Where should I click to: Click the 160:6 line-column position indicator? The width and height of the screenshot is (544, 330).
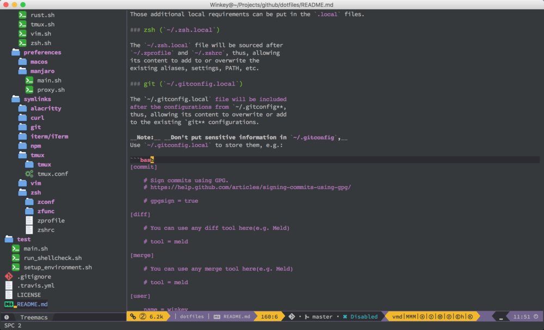(269, 316)
